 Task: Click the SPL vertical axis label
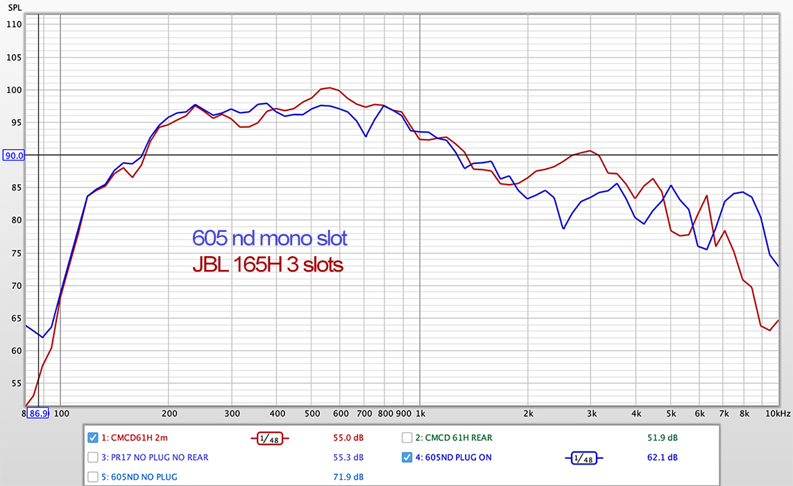pos(15,8)
